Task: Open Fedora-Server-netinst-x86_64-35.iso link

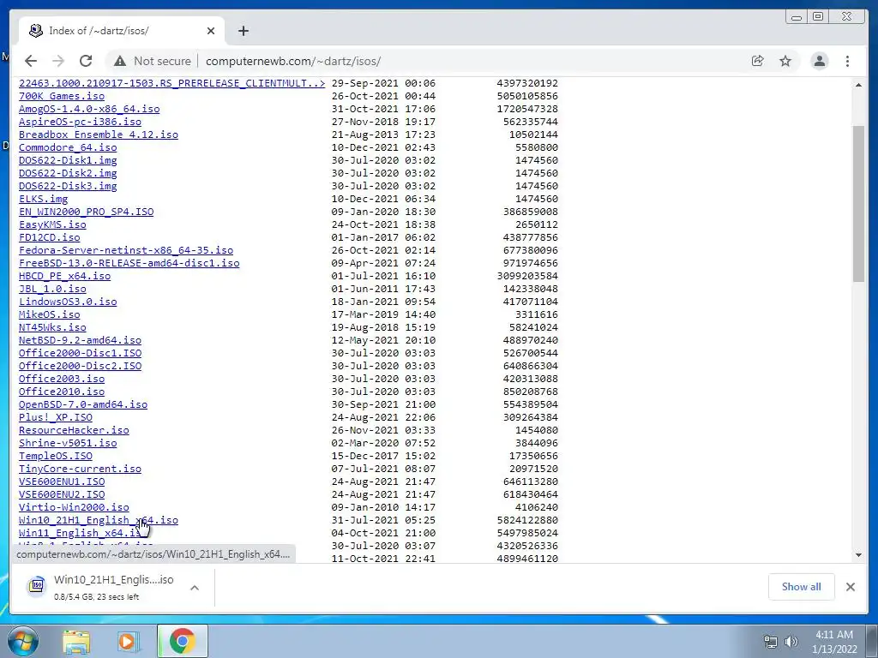Action: click(126, 251)
